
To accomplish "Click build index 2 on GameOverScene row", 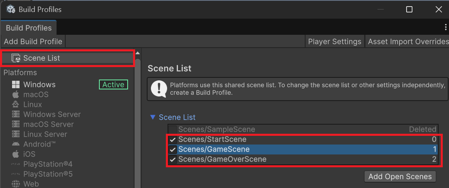I will pos(434,159).
